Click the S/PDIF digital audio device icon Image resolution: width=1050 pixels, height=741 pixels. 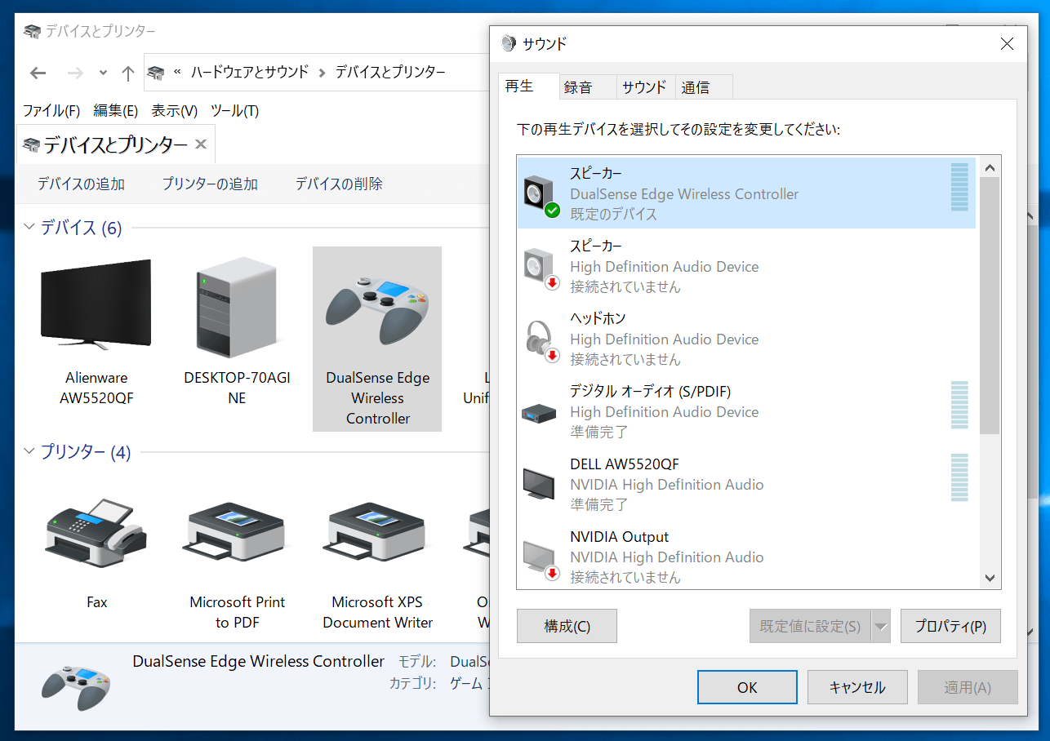539,412
